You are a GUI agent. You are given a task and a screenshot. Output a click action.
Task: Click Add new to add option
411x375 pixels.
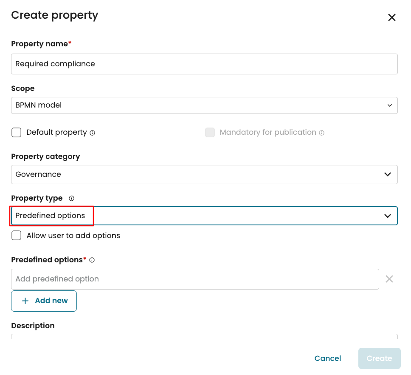(44, 301)
